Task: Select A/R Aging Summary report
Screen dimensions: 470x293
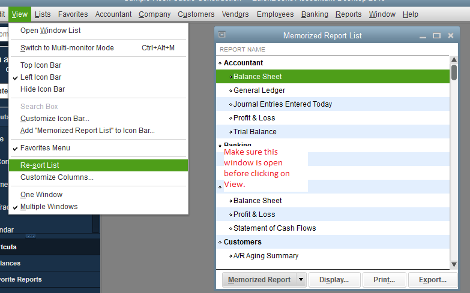Action: click(333, 256)
